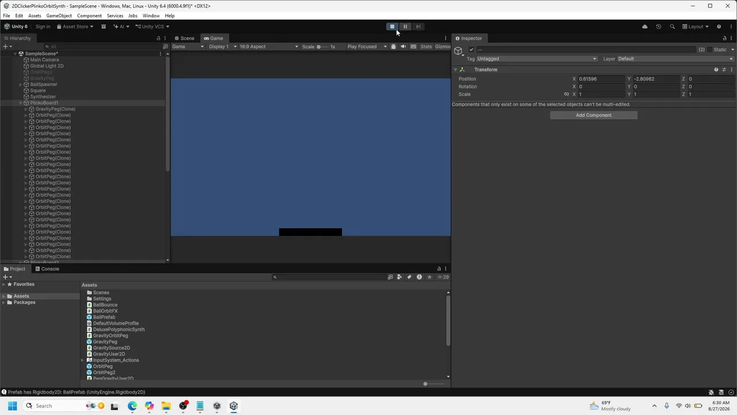Click the Hierarchy search field
The width and height of the screenshot is (737, 415).
104,47
